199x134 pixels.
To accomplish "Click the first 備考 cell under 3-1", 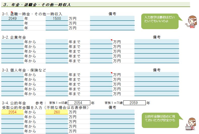I will [112, 18].
